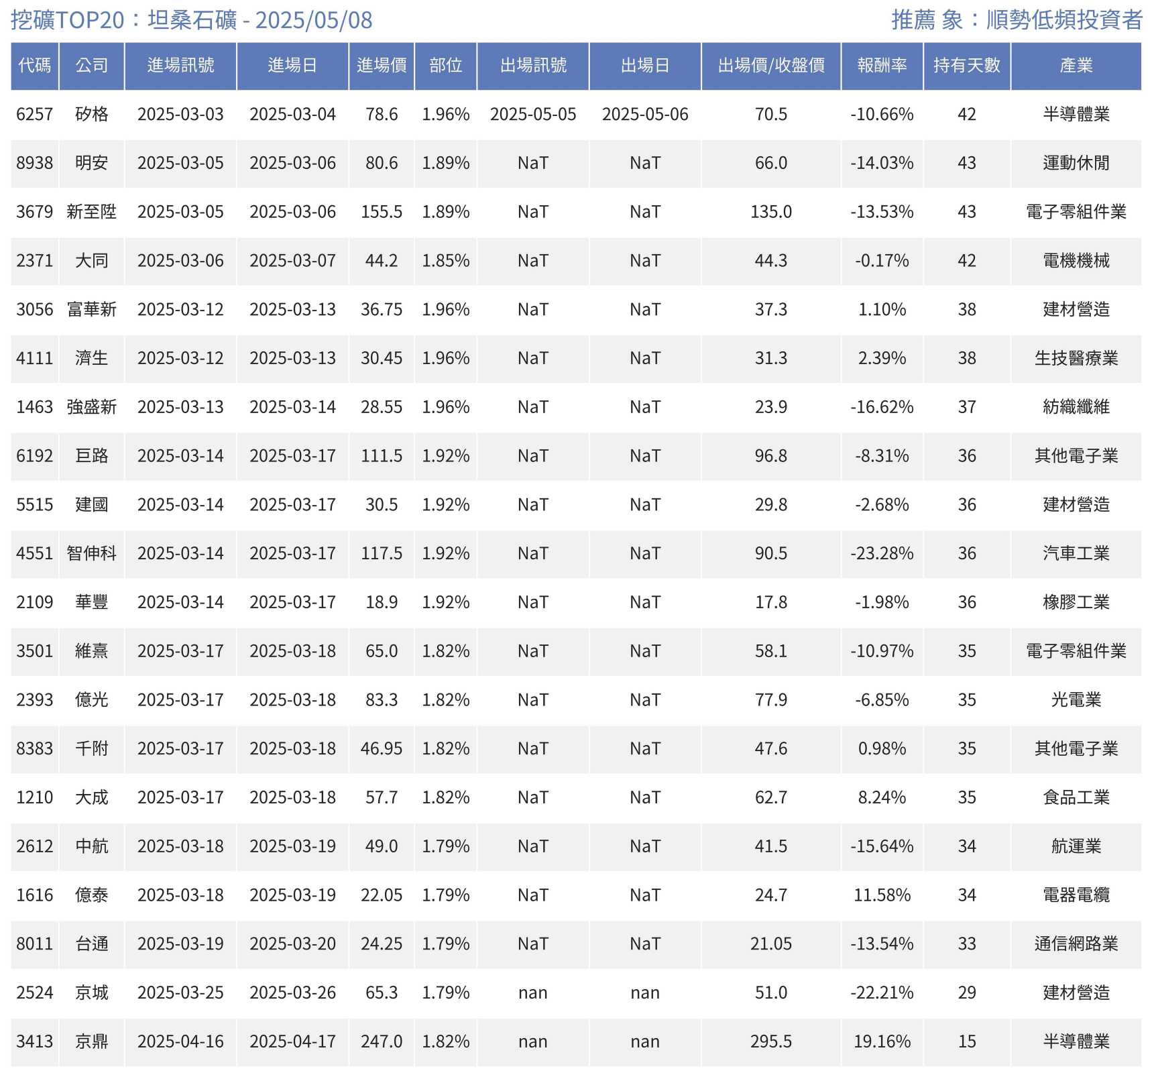1154x1077 pixels.
Task: Click company name 大成
Action: click(92, 797)
